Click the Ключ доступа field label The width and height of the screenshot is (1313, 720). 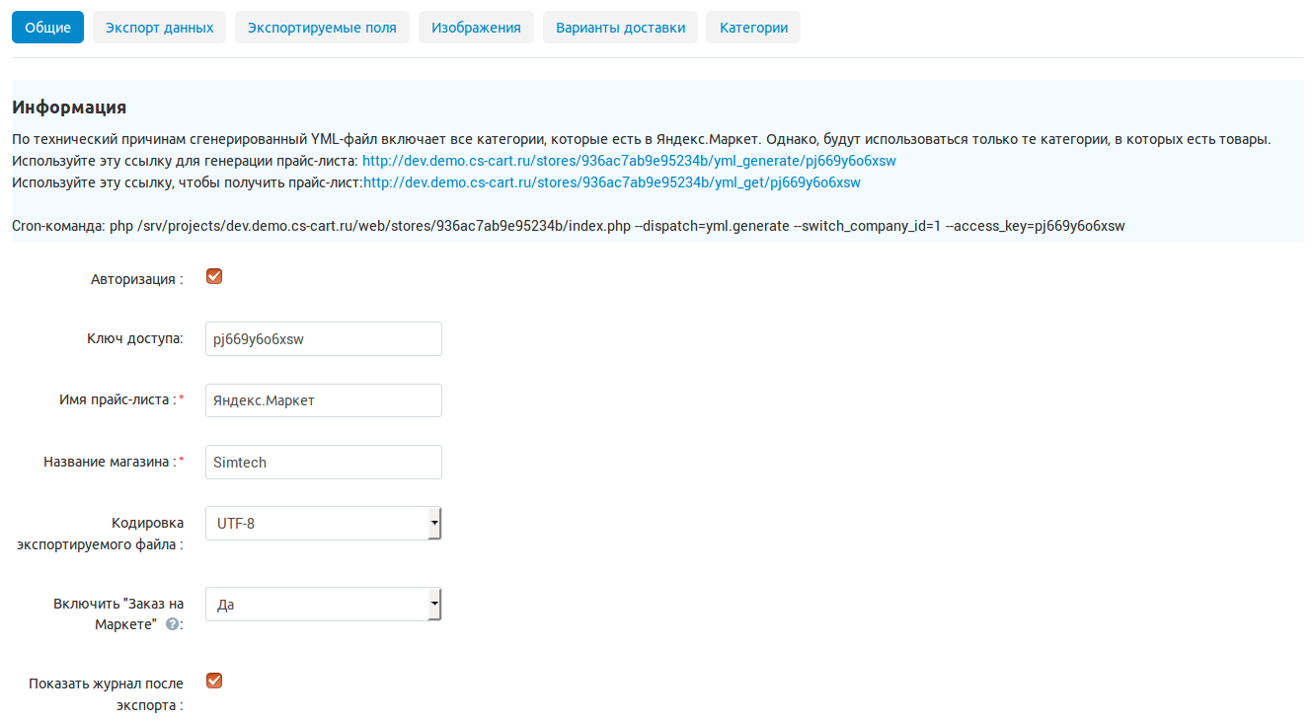(134, 339)
